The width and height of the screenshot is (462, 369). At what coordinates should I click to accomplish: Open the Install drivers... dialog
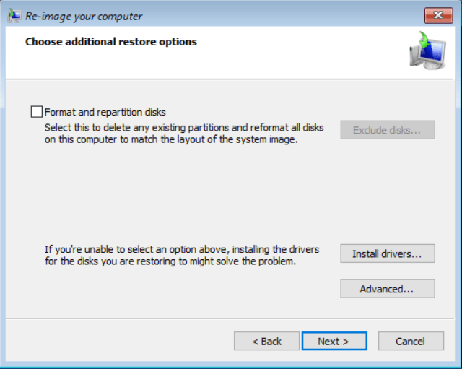click(387, 253)
